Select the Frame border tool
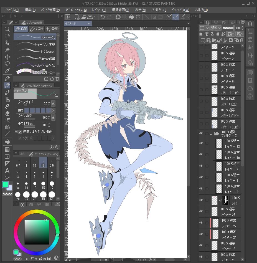The width and height of the screenshot is (257, 263). [x=7, y=156]
